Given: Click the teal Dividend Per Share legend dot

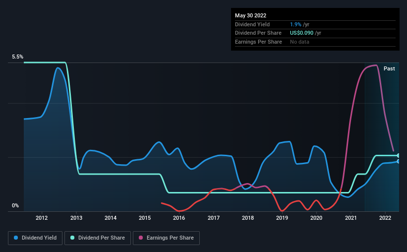Looking at the screenshot, I should point(72,238).
